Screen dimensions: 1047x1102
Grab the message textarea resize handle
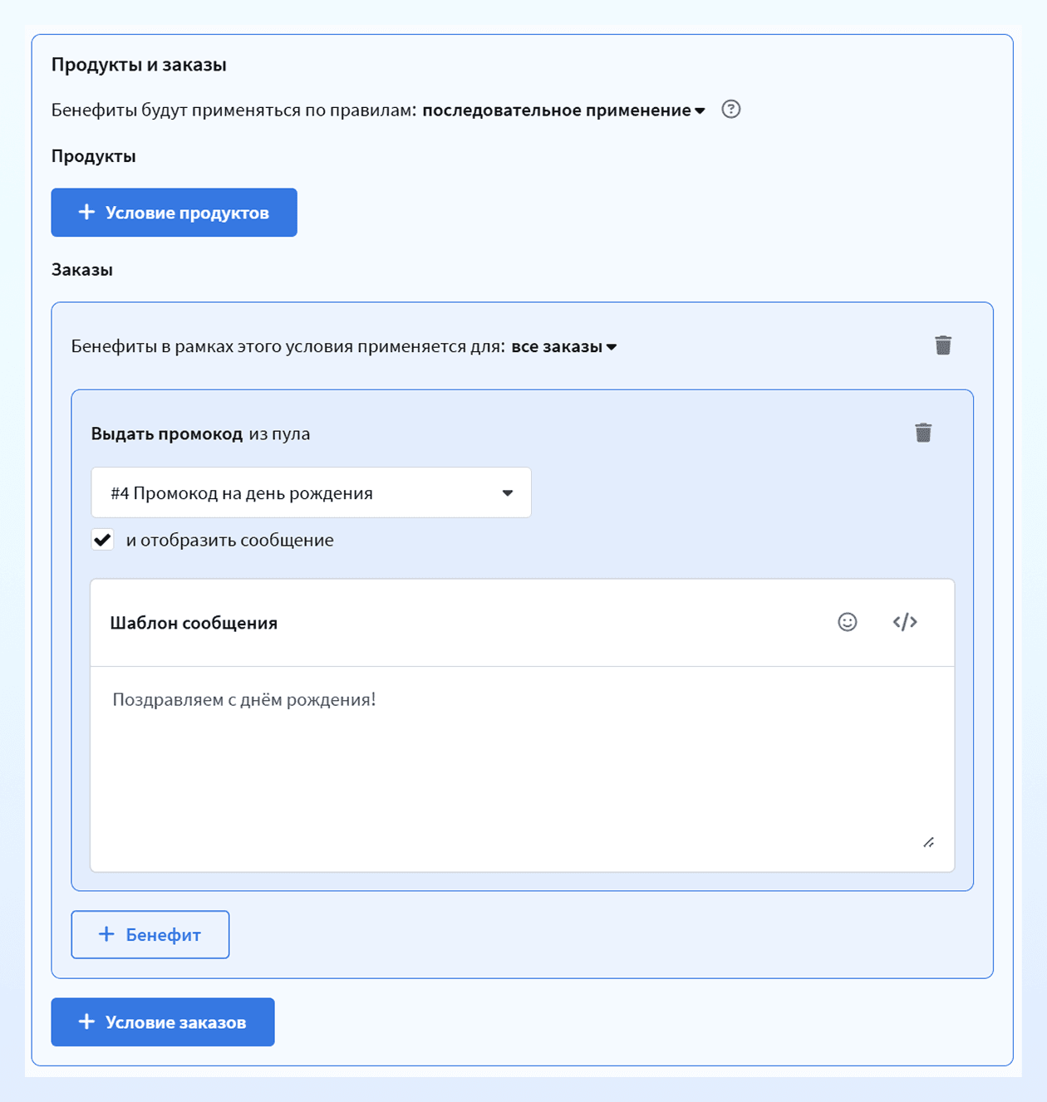point(929,842)
